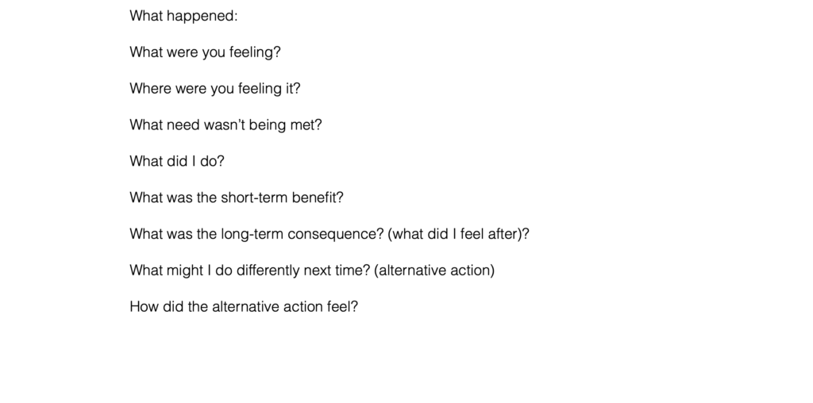Click 'What was the short-term benefit?' line
Screen dimensions: 813x403
pyautogui.click(x=237, y=198)
